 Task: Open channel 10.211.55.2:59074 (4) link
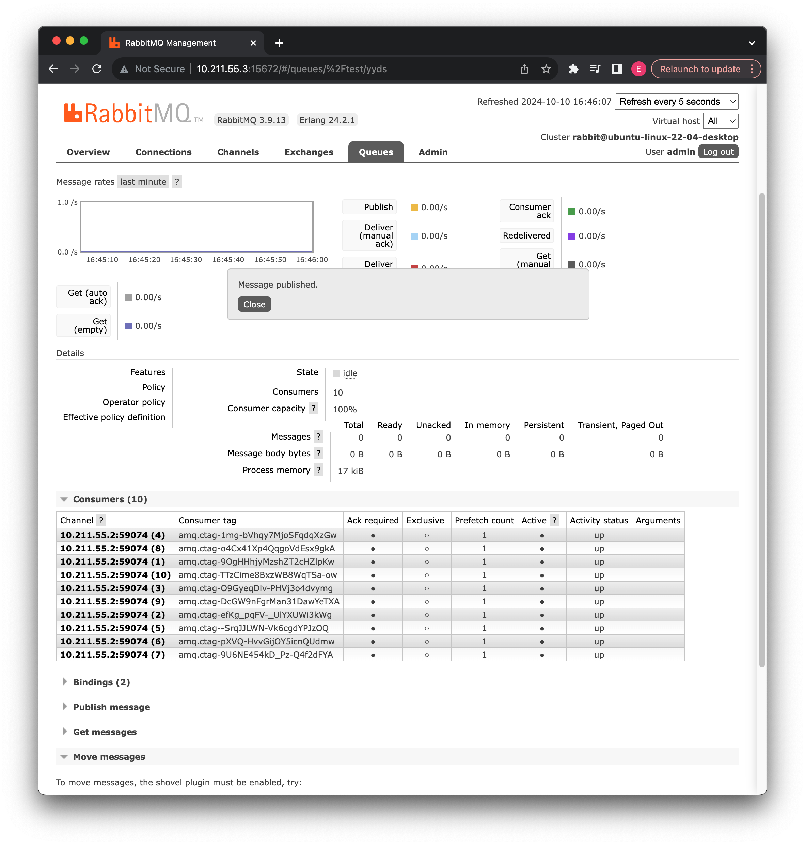pos(112,535)
